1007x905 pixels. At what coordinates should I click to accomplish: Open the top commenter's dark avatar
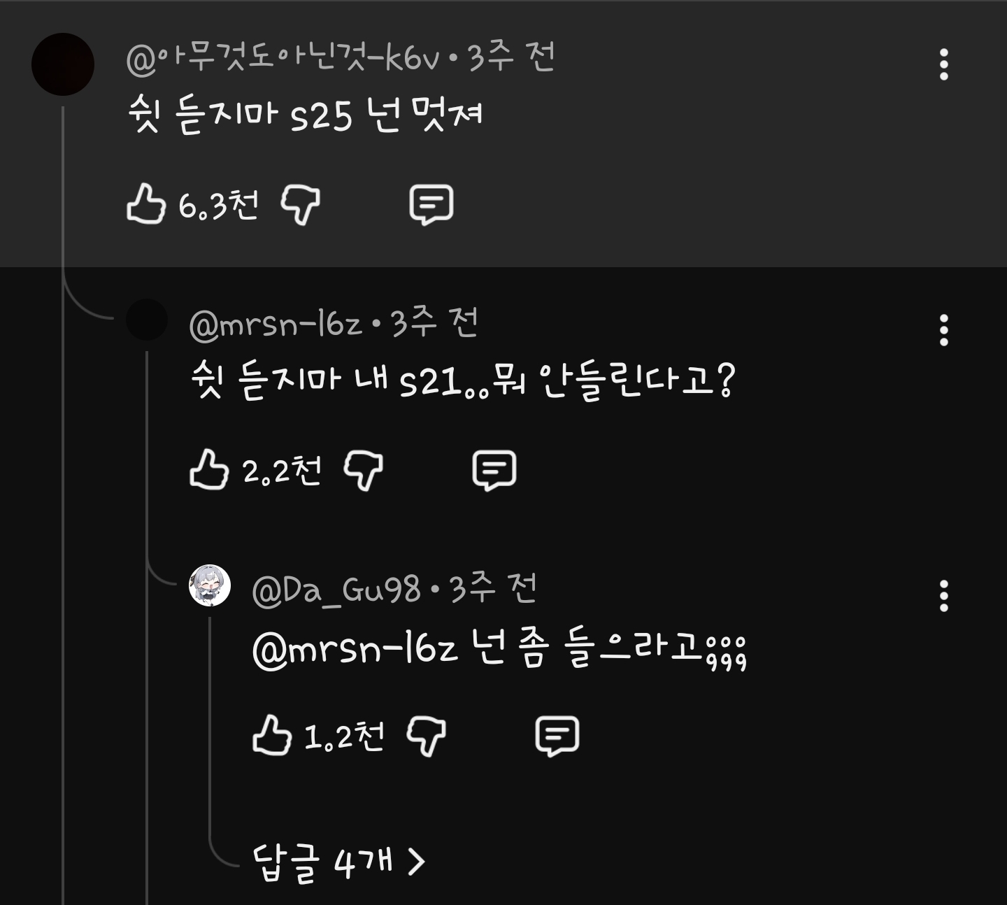(63, 64)
